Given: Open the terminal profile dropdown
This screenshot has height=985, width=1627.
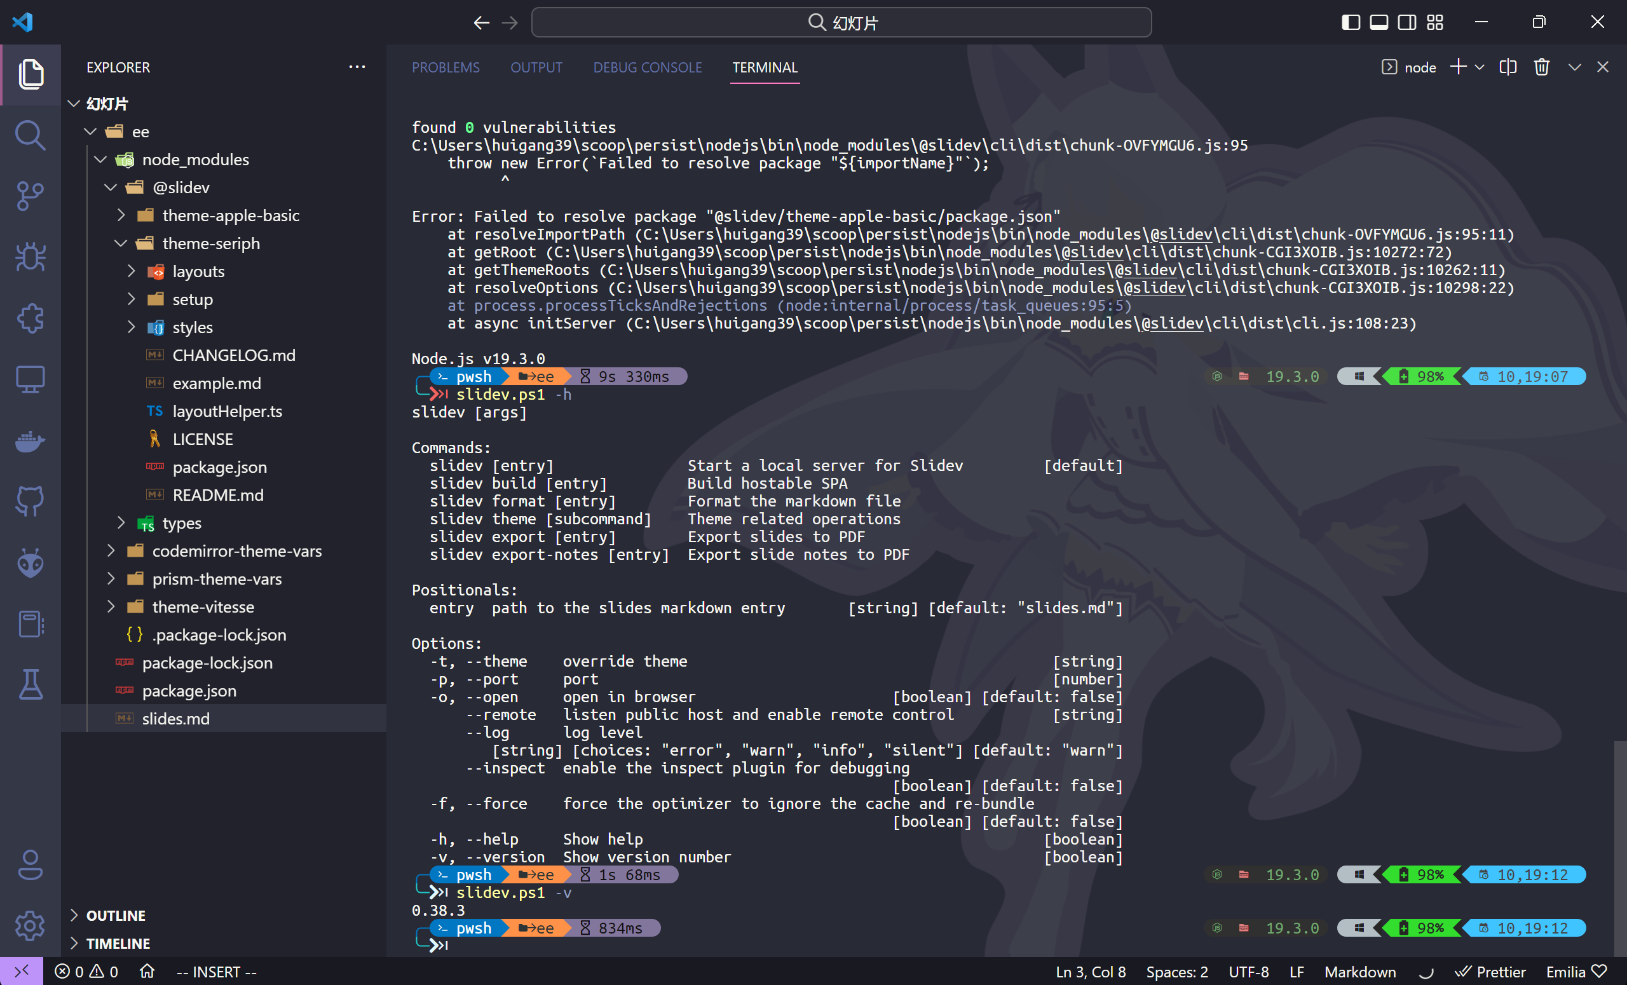Looking at the screenshot, I should (x=1480, y=67).
